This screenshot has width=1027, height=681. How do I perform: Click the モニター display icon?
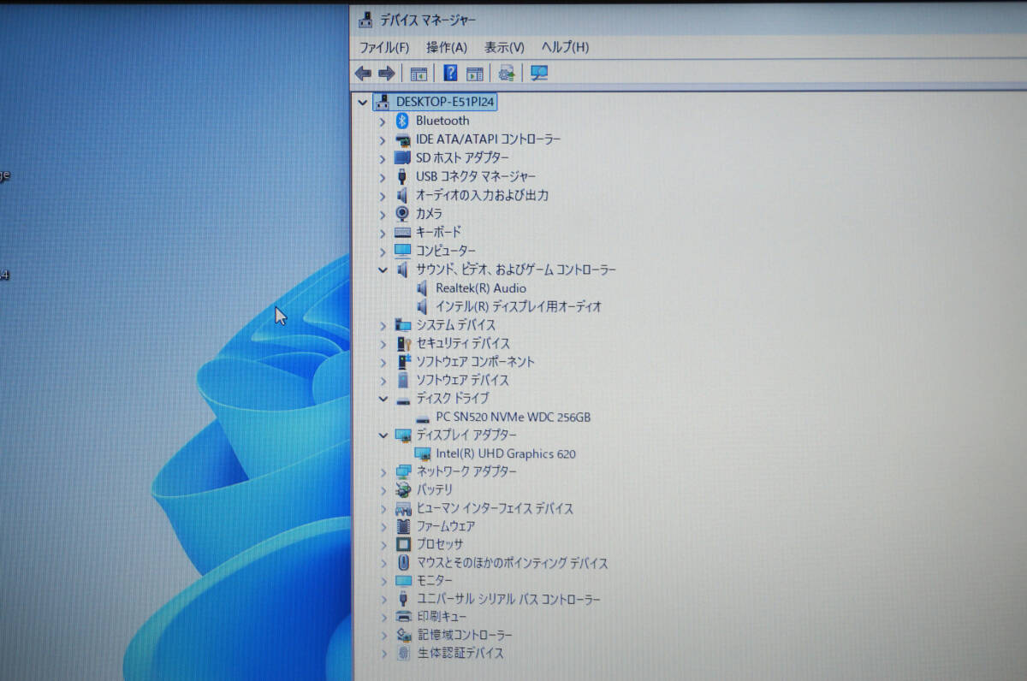click(403, 581)
